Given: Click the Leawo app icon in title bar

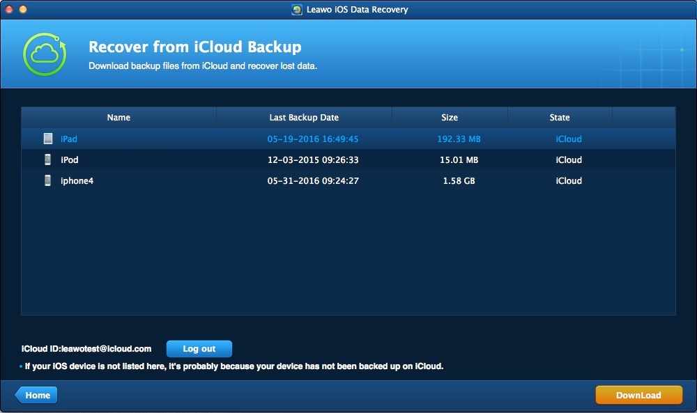Looking at the screenshot, I should click(296, 10).
